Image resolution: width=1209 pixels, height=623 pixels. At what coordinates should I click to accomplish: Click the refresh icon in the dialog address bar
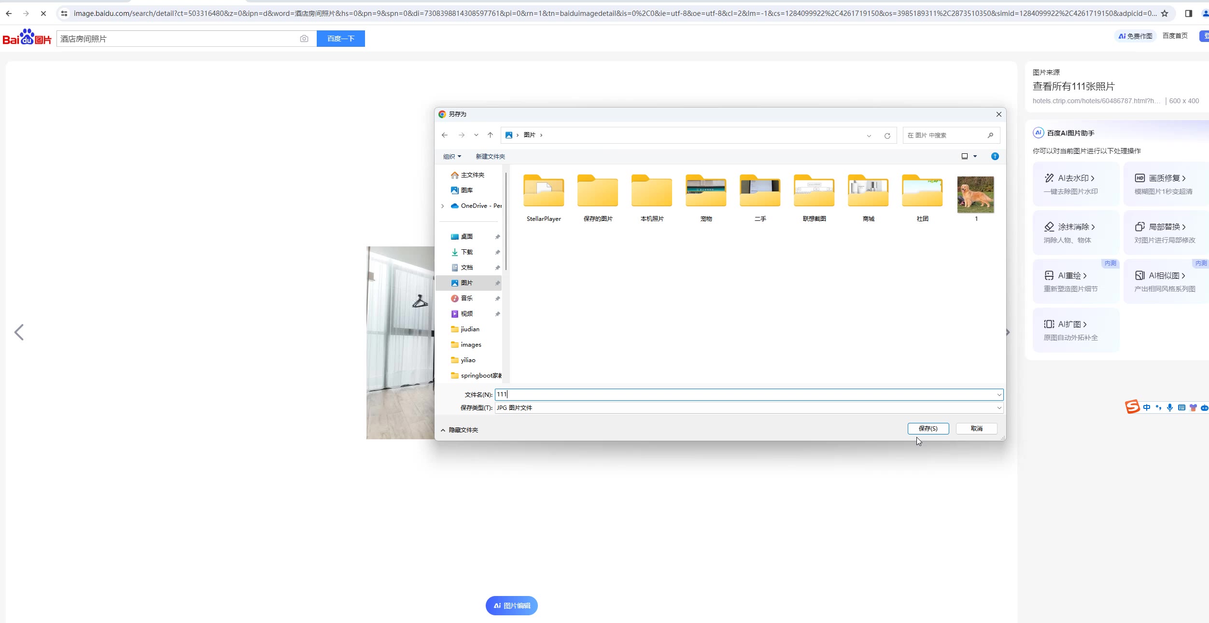[x=887, y=135]
